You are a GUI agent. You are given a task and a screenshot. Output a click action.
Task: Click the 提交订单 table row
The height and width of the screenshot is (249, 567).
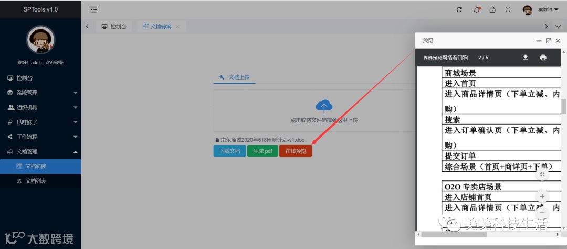pos(501,156)
